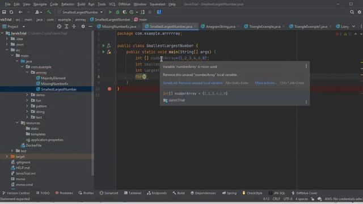
Task: Click main method breadcrumb
Action: [x=141, y=20]
